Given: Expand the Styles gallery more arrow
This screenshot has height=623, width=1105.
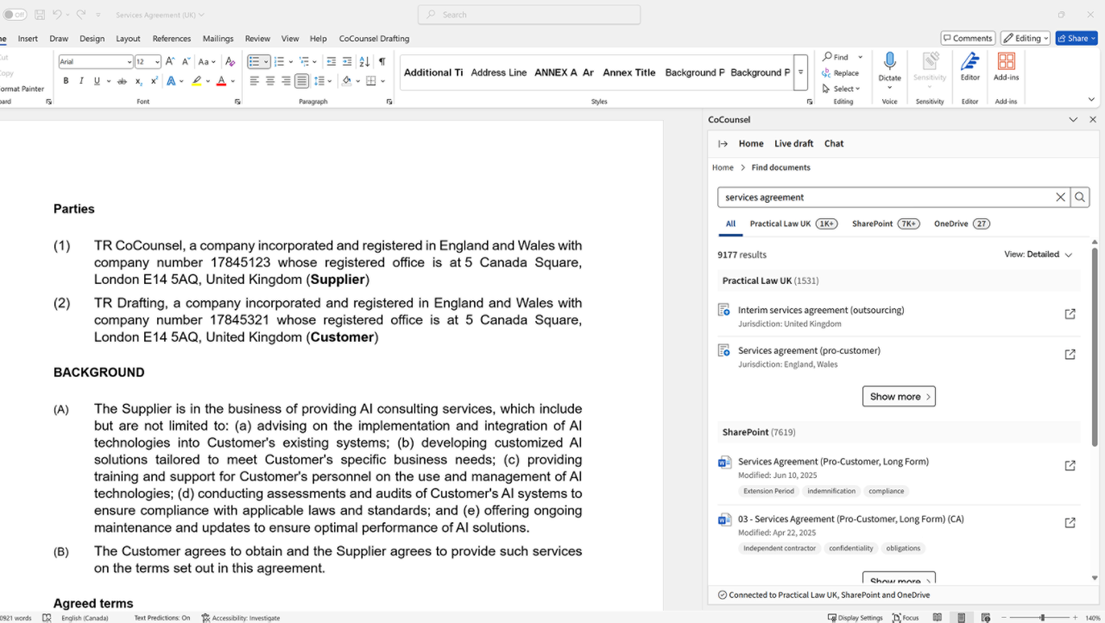Looking at the screenshot, I should tap(801, 72).
